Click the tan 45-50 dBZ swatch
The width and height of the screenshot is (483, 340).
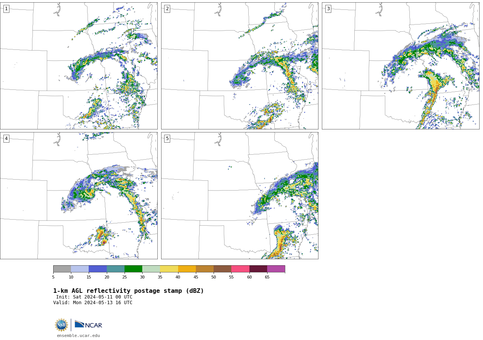point(205,269)
